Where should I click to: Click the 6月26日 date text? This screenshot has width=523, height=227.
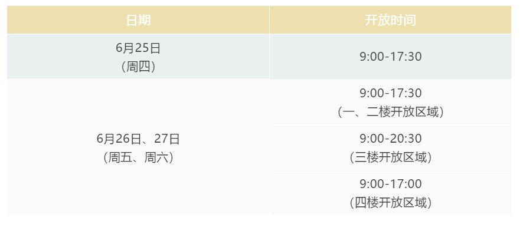[119, 139]
